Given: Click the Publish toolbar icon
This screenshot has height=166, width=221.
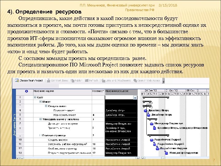Looking at the screenshot, I should click(x=72, y=81).
